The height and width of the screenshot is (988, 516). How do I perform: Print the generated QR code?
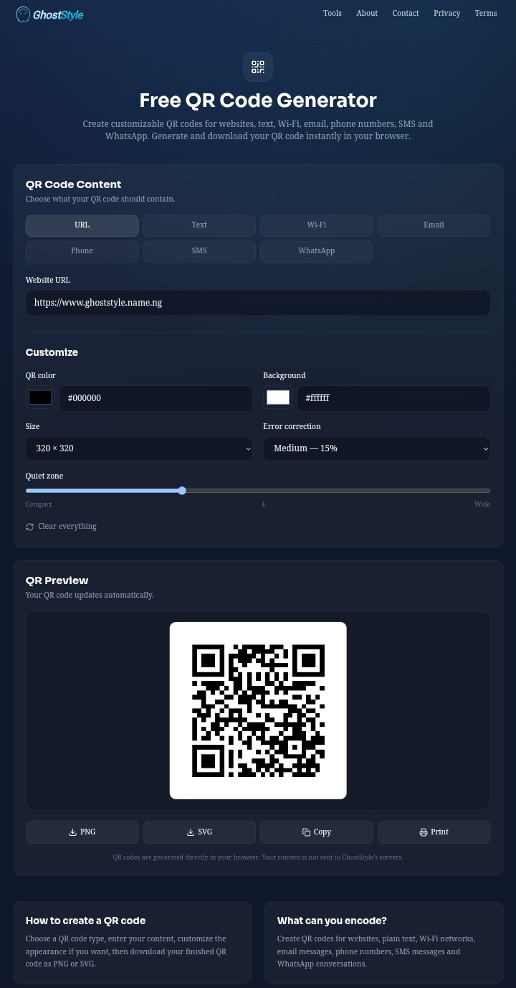[434, 832]
